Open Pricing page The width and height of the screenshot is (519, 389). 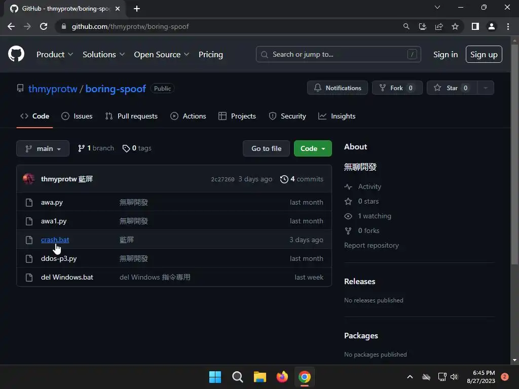pyautogui.click(x=210, y=55)
